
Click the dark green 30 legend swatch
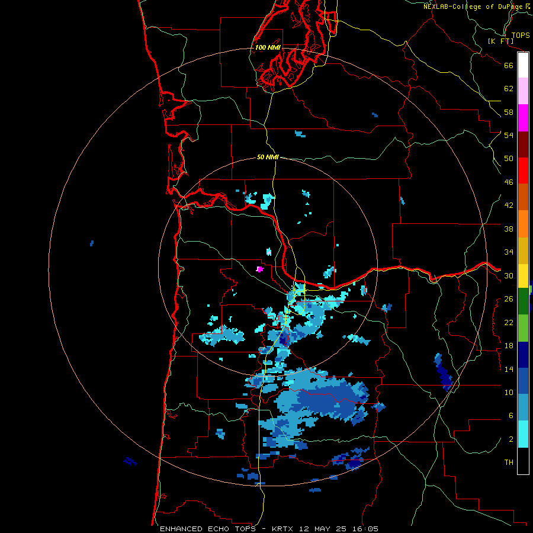click(523, 301)
